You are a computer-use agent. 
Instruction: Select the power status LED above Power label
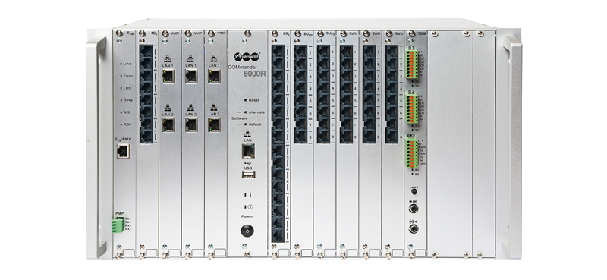[245, 207]
